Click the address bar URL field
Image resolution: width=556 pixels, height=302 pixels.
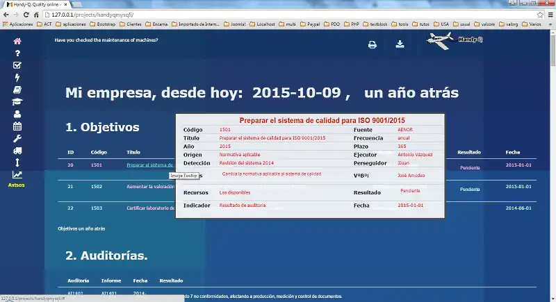(x=289, y=15)
